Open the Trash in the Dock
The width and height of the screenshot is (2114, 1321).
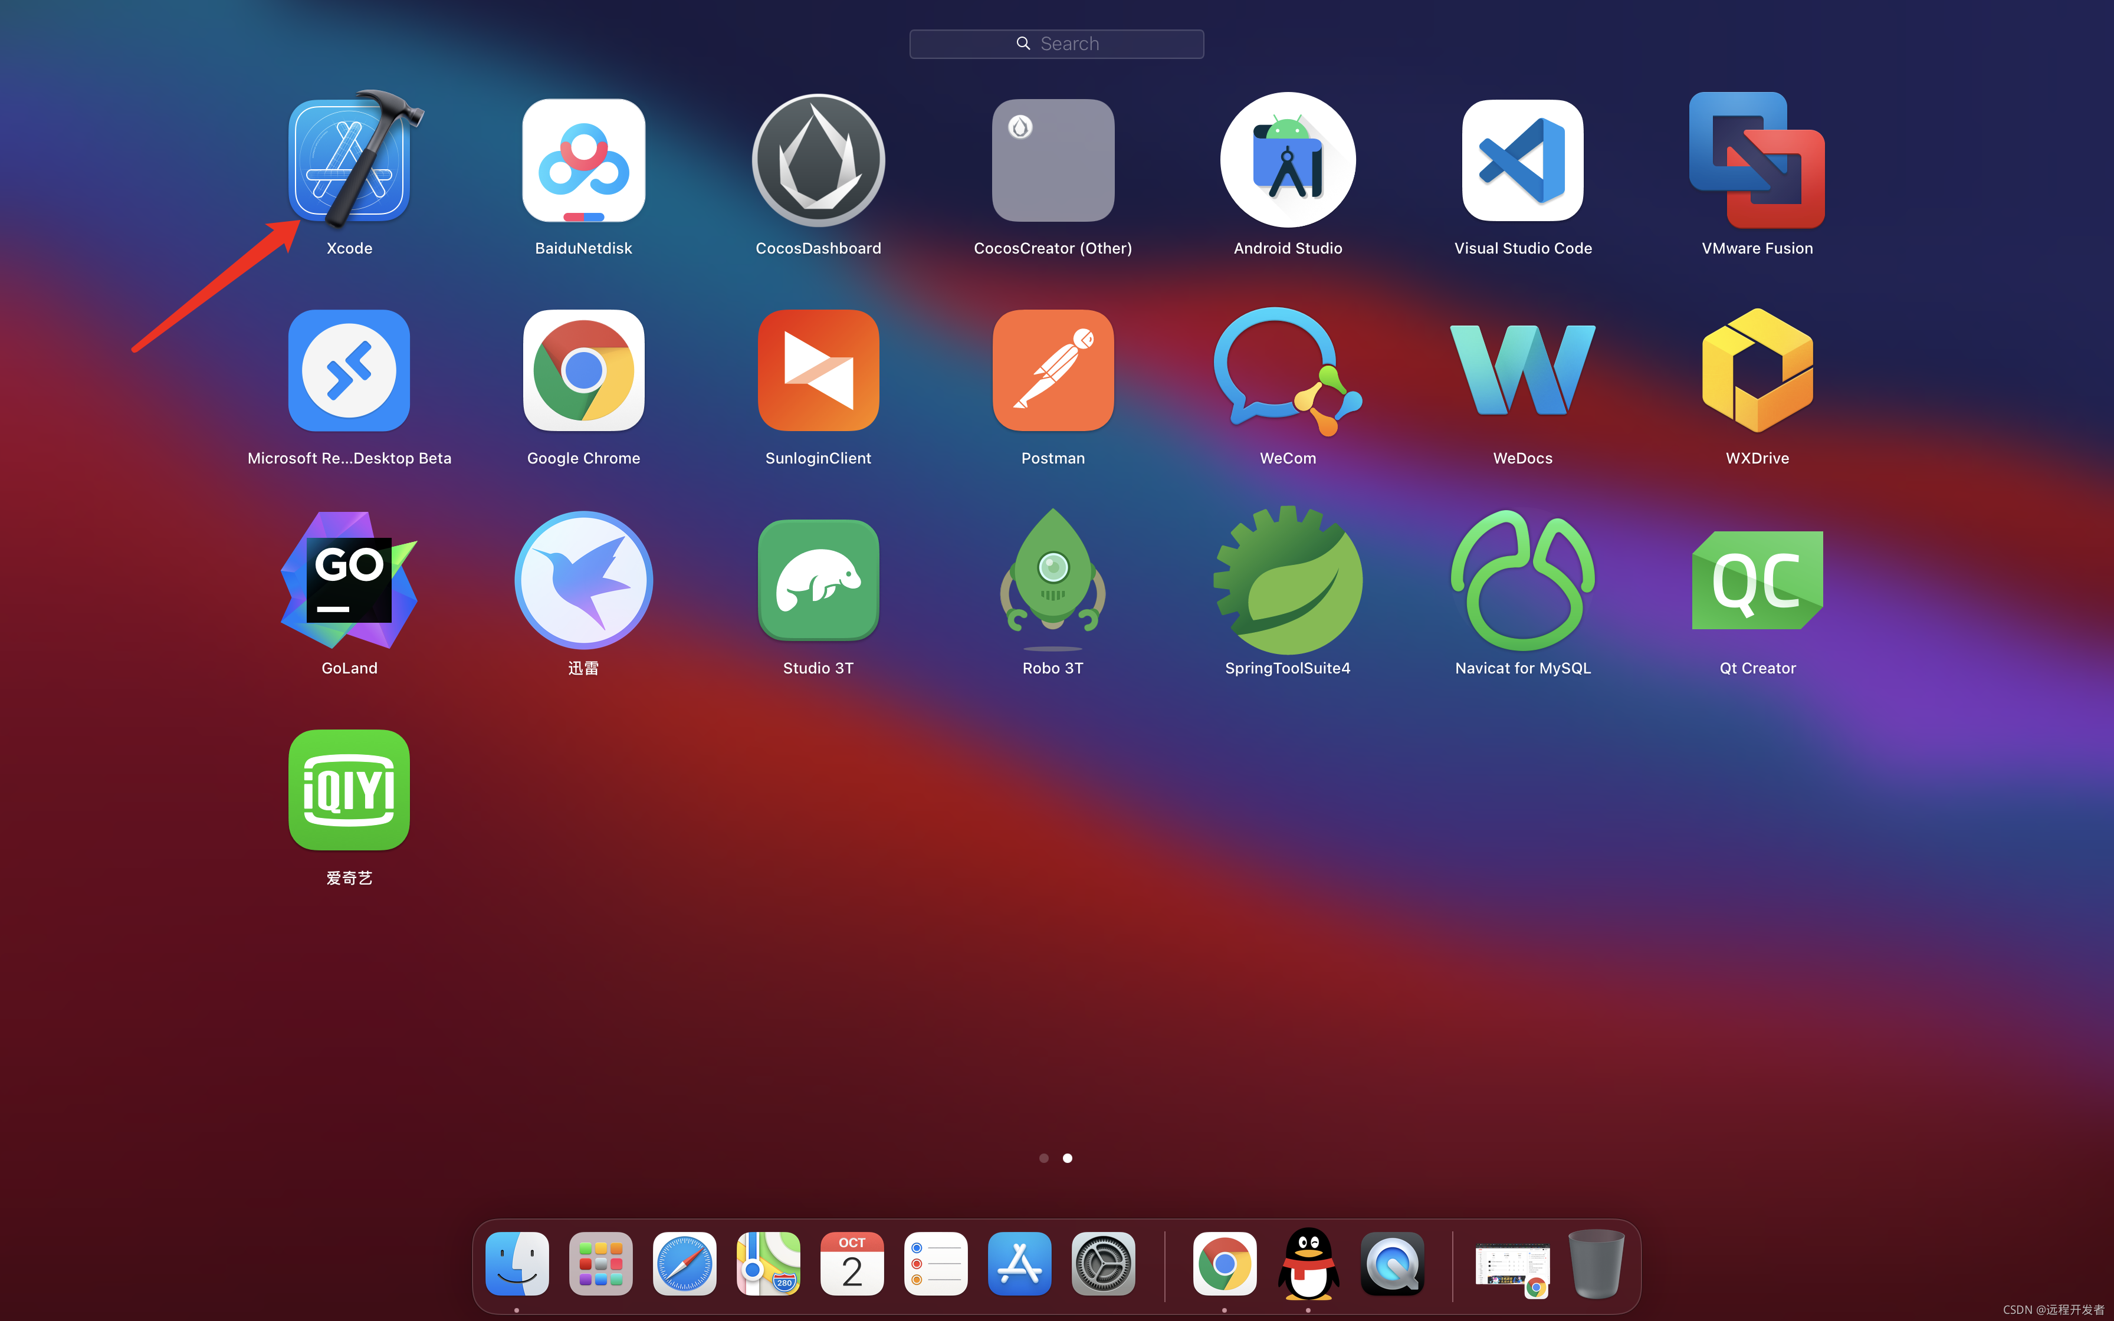pos(1596,1264)
